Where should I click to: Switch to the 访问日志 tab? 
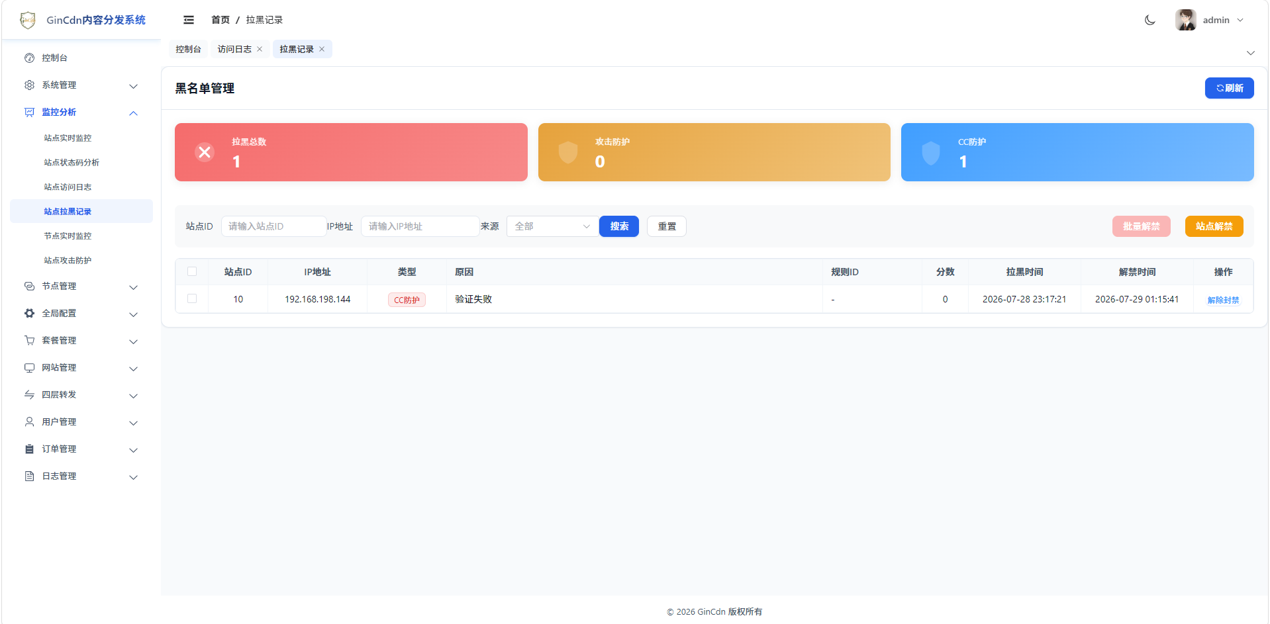click(234, 50)
